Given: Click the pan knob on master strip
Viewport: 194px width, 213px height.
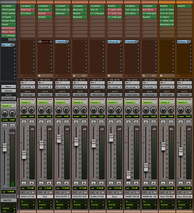Looking at the screenshot, I should 5,113.
